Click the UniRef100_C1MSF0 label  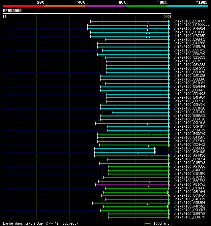pos(189,174)
